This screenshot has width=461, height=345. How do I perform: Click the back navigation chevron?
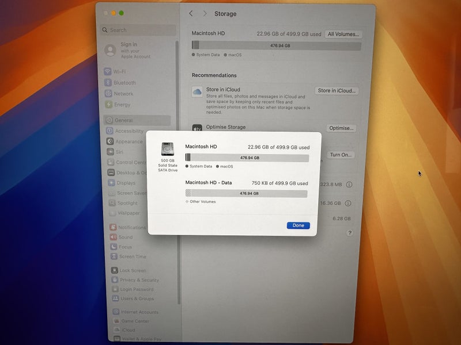(191, 13)
